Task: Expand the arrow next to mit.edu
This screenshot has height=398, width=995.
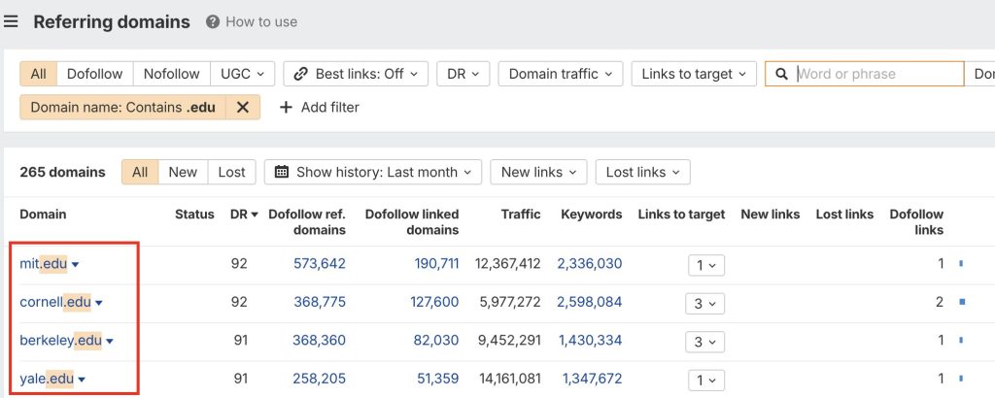Action: (x=75, y=265)
